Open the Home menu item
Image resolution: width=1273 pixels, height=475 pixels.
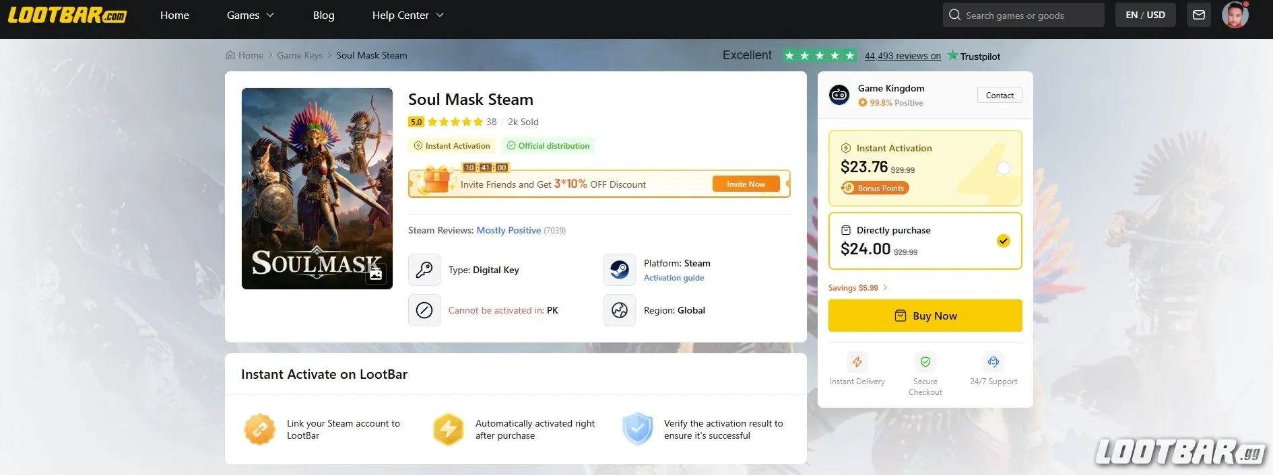[174, 15]
